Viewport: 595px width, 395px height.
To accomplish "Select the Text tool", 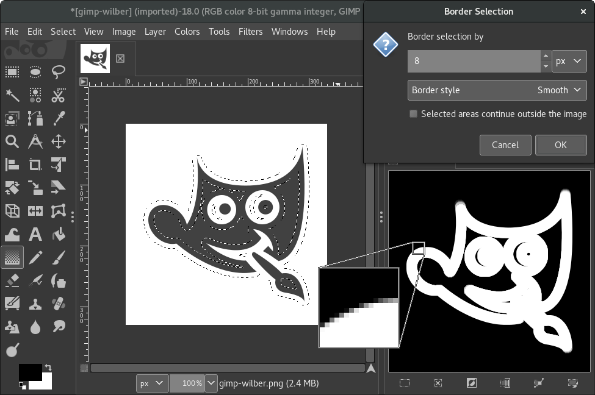I will [x=35, y=234].
